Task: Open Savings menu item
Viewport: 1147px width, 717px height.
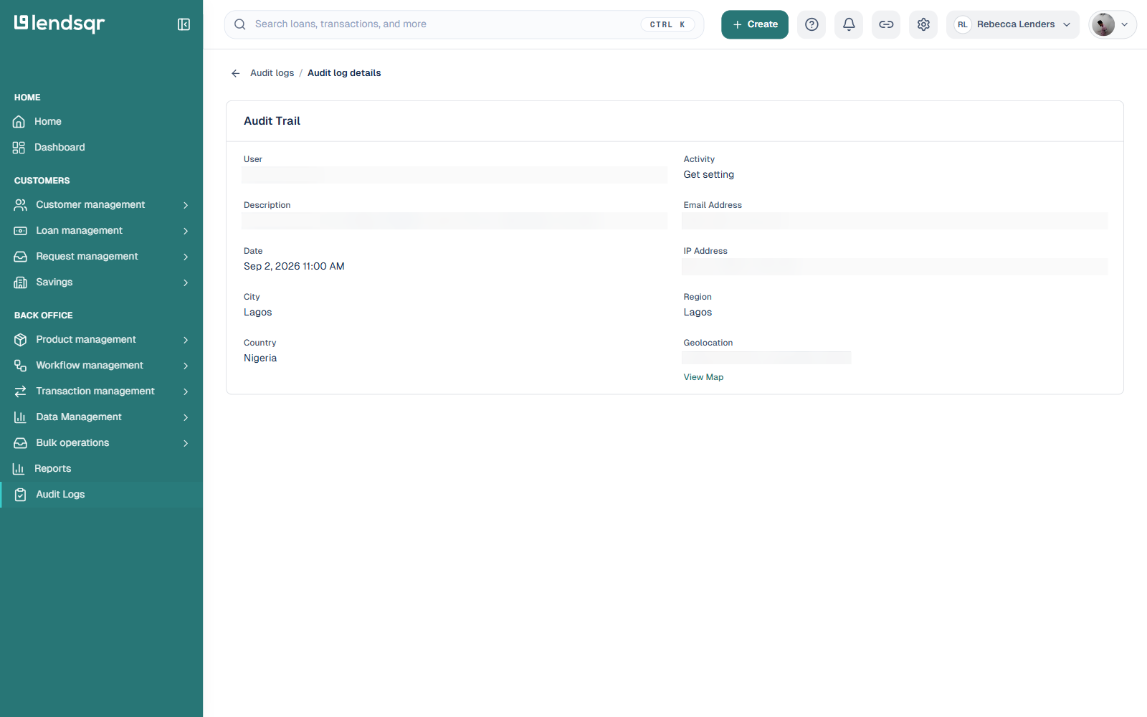Action: tap(101, 282)
